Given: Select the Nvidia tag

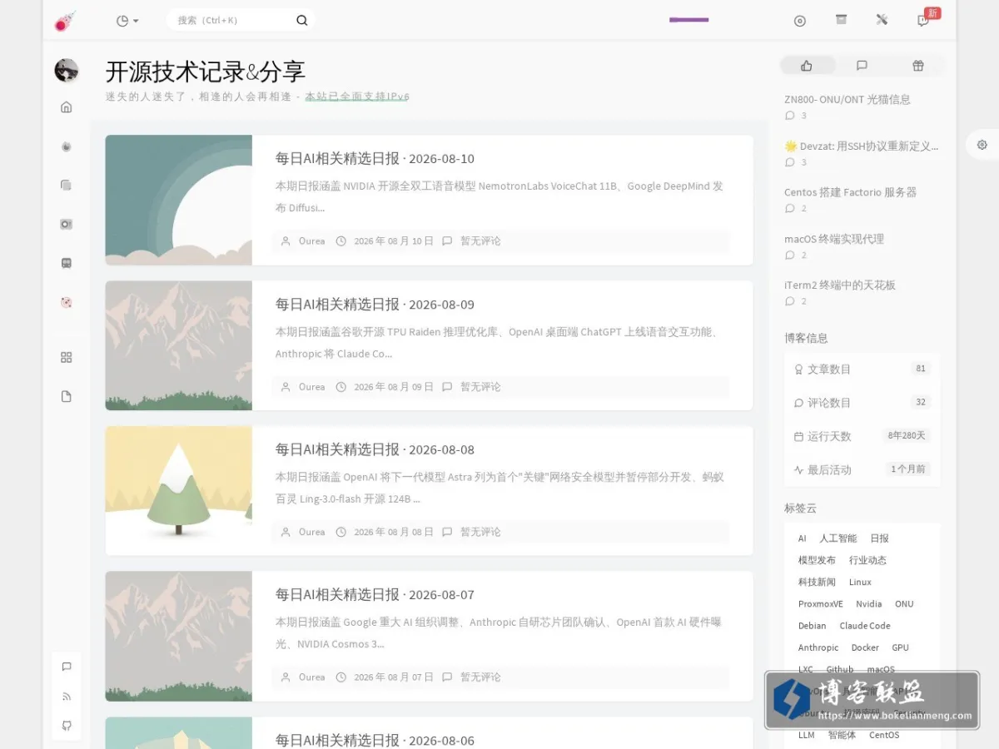Looking at the screenshot, I should [868, 604].
